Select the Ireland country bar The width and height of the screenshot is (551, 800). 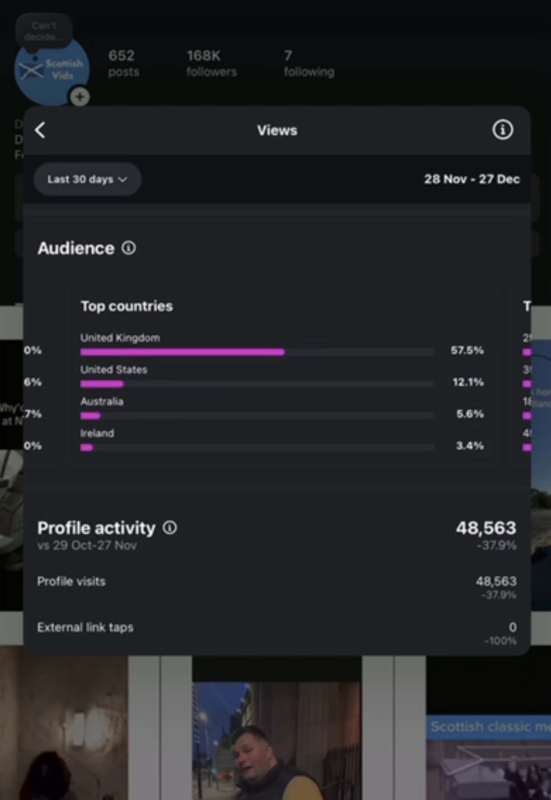click(x=257, y=447)
